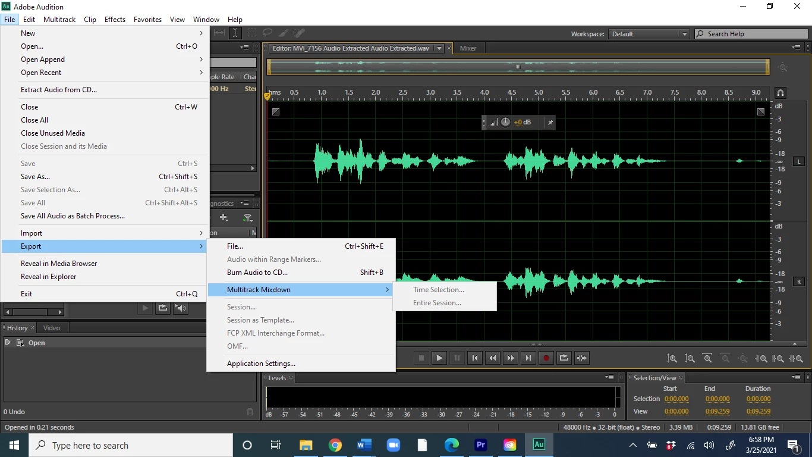This screenshot has width=812, height=457.
Task: Expand the Open history entry
Action: 8,342
